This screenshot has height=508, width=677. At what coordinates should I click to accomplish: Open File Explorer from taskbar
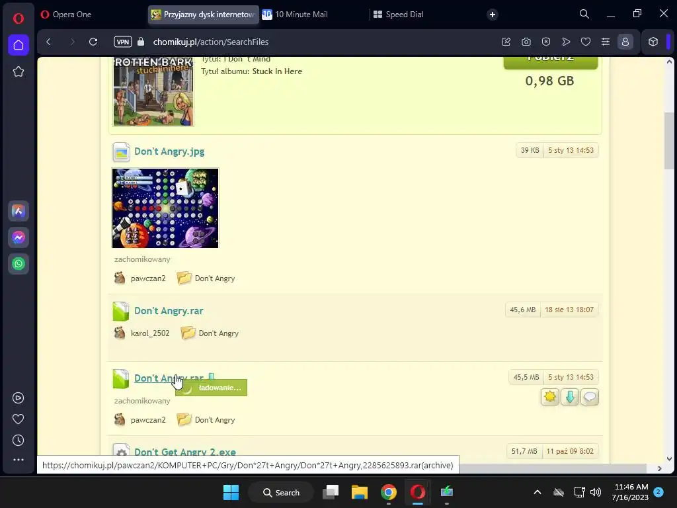point(359,492)
